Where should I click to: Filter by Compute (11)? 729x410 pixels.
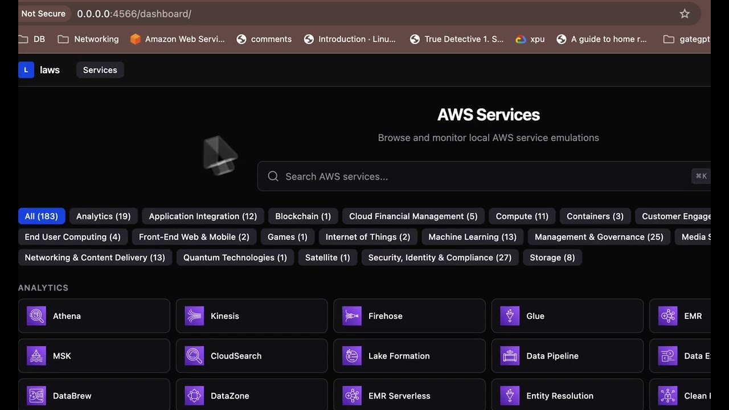point(522,216)
